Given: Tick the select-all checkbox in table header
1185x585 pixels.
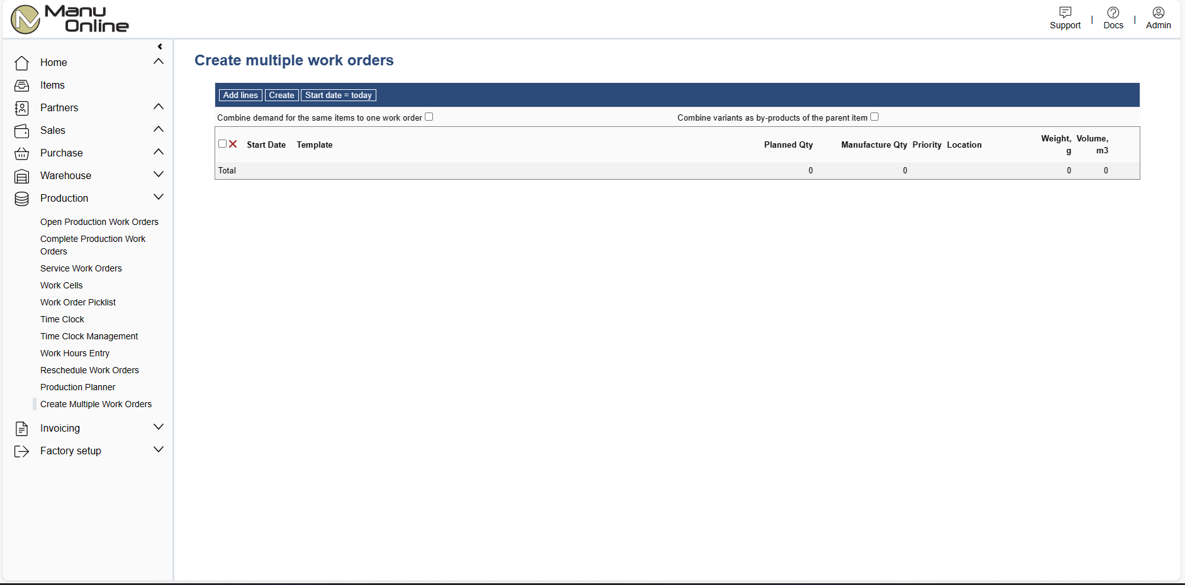Looking at the screenshot, I should 222,144.
